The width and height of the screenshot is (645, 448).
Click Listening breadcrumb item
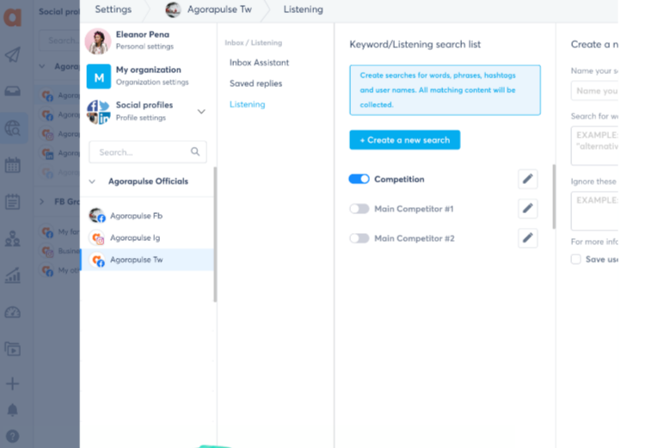click(x=304, y=9)
